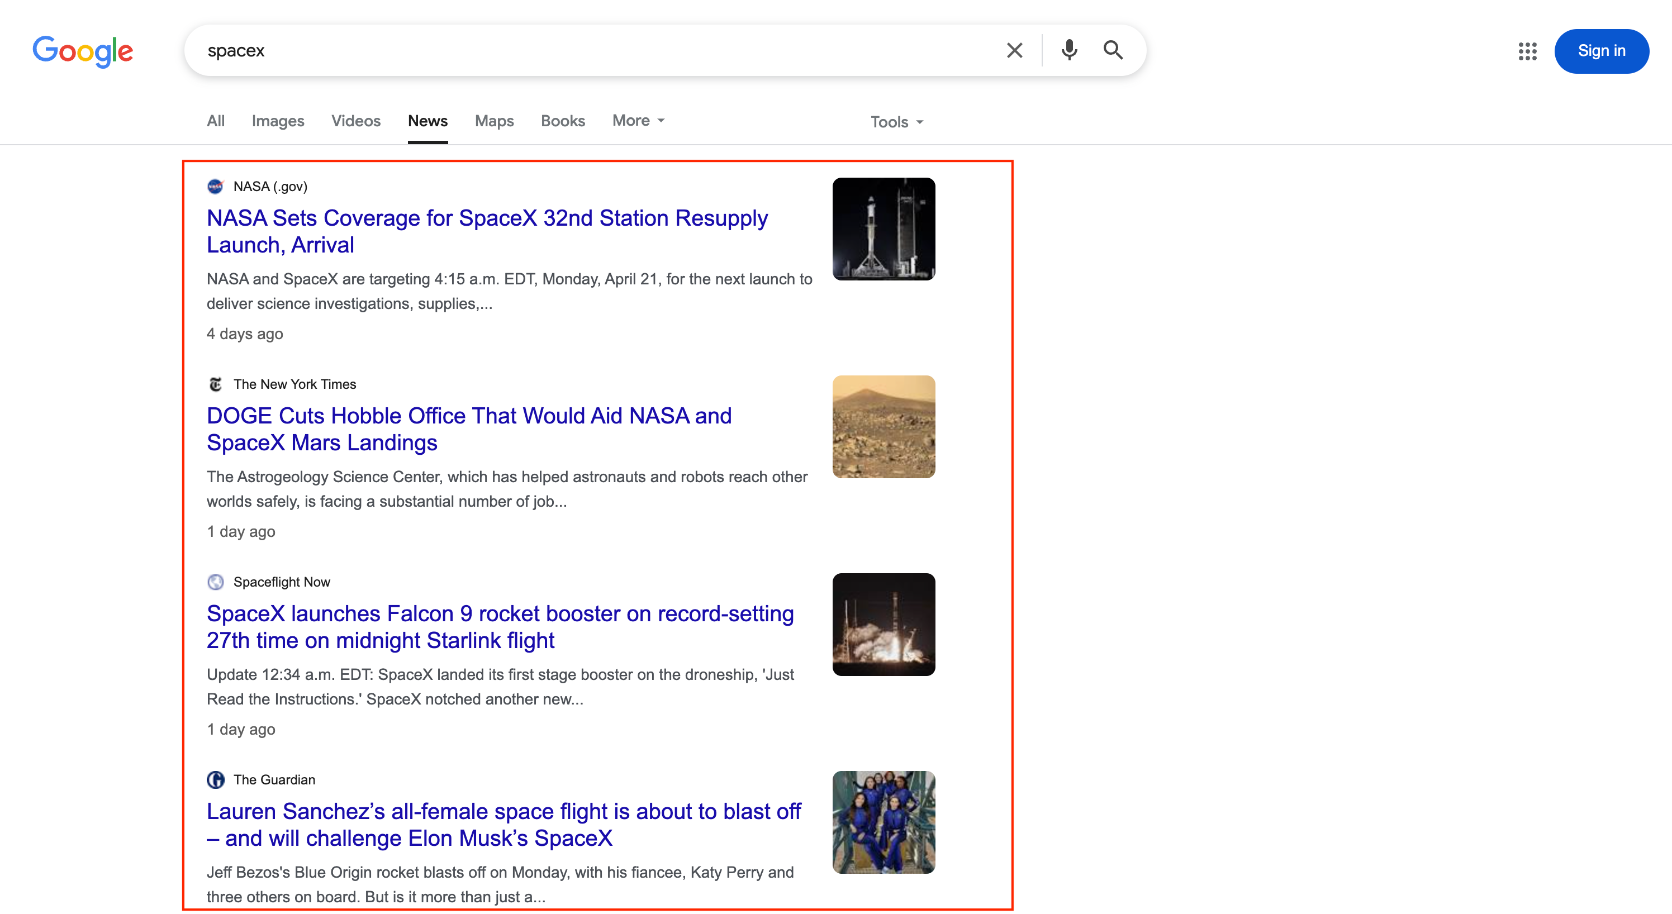This screenshot has width=1672, height=914.
Task: Switch to the Images tab
Action: tap(278, 121)
